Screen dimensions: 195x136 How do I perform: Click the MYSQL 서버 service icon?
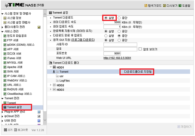pyautogui.click(x=5, y=63)
